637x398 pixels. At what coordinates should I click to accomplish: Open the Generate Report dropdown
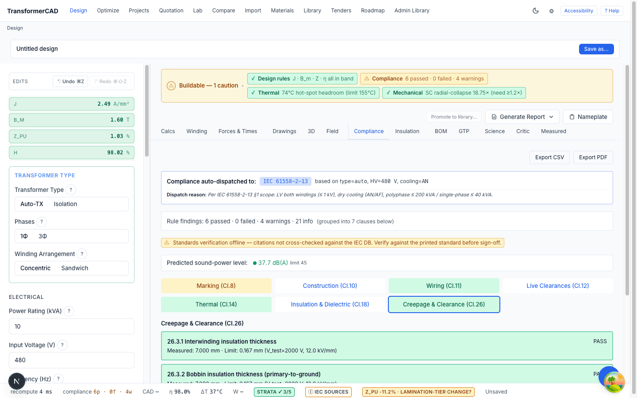tap(522, 117)
